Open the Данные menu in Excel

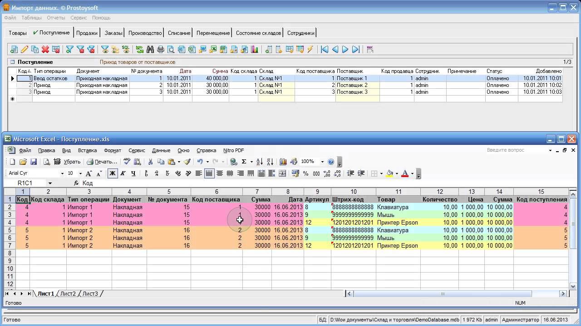pyautogui.click(x=161, y=150)
